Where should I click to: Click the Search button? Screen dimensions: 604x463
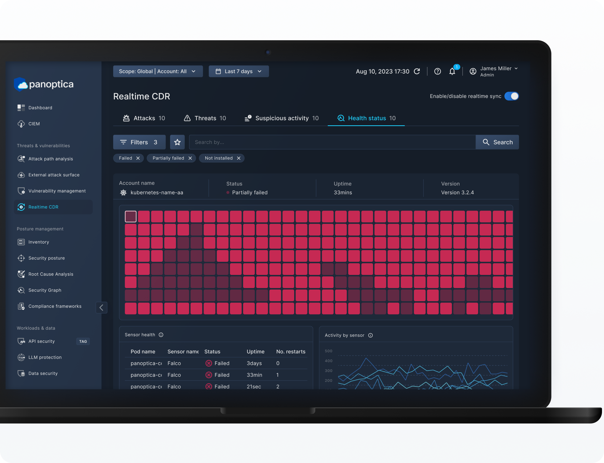tap(497, 142)
